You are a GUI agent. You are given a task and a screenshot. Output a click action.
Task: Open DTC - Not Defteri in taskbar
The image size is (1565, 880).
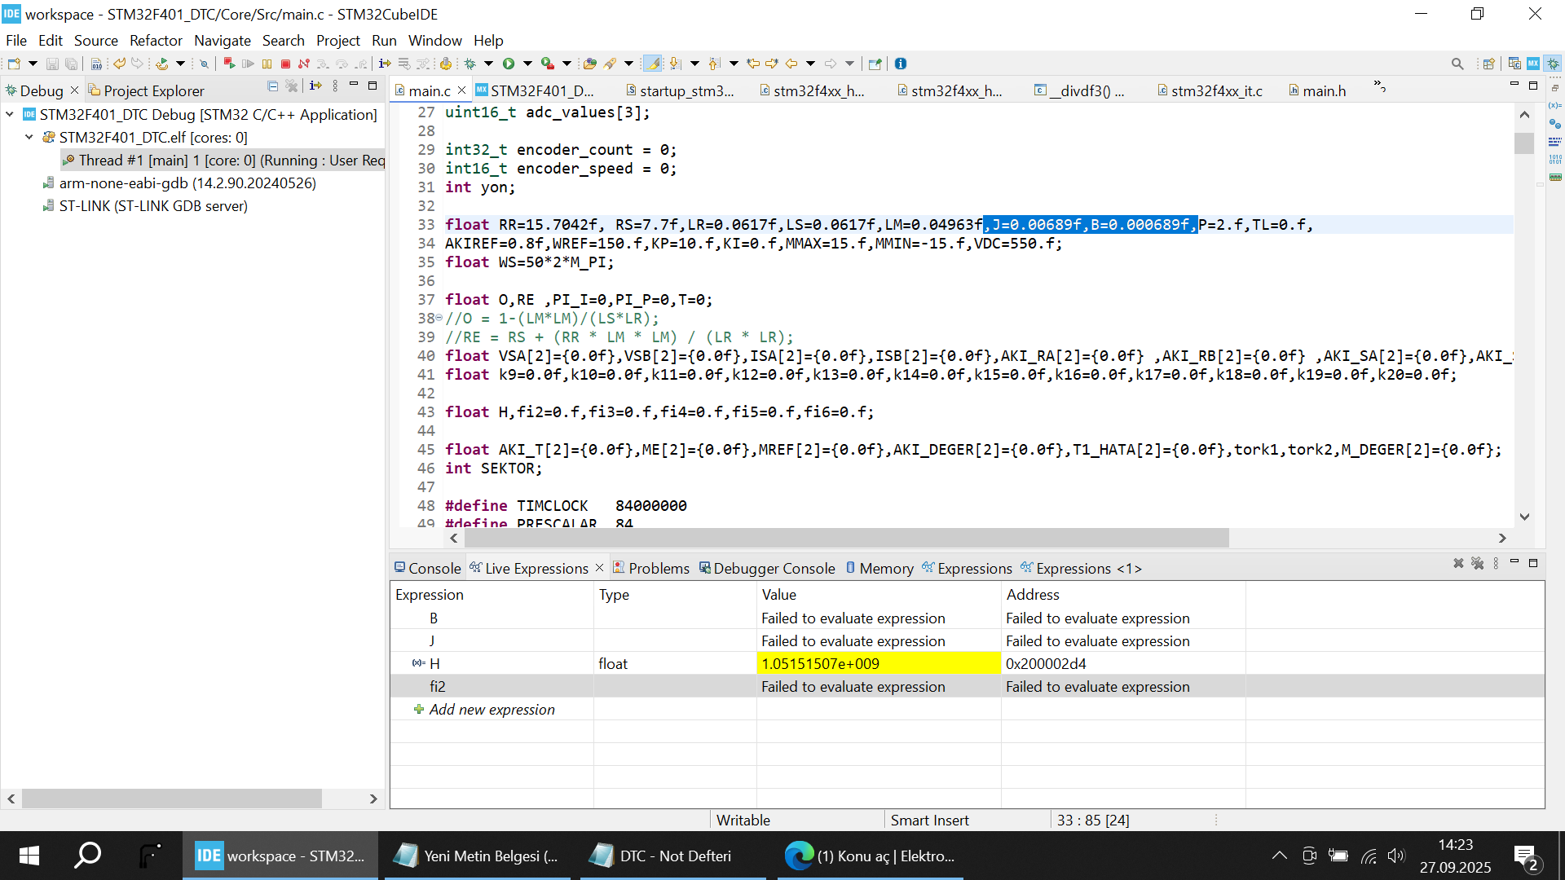[673, 856]
